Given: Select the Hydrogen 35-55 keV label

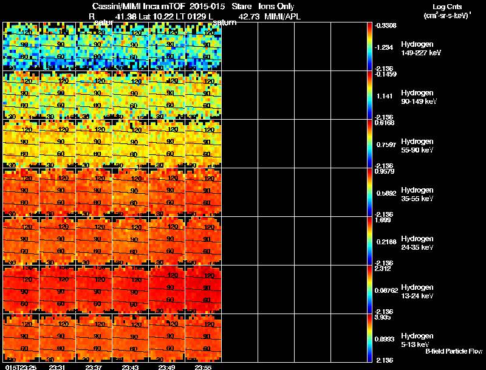Looking at the screenshot, I should 417,194.
